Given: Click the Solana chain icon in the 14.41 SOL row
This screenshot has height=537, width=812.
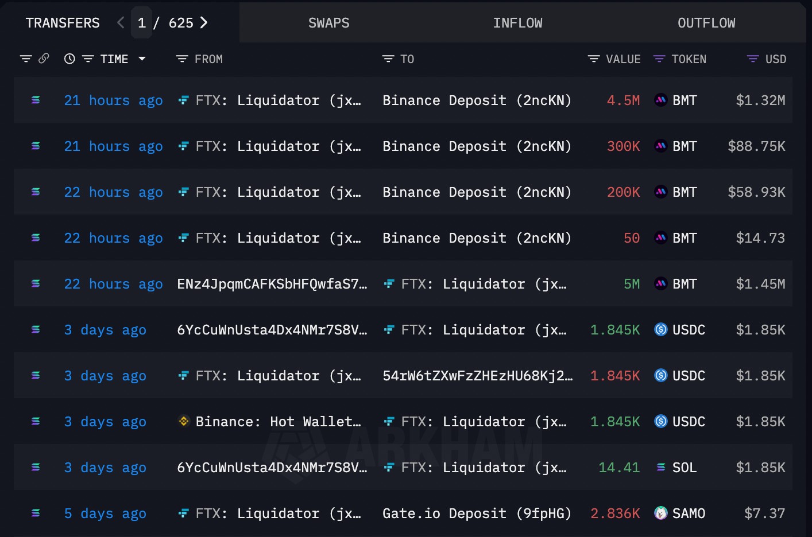Looking at the screenshot, I should pos(36,468).
